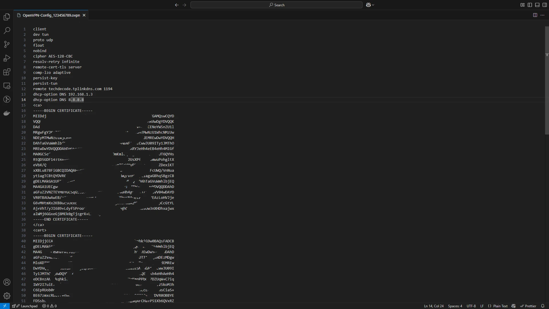Click line 'resolv-retry infinite'
This screenshot has height=309, width=549.
56,62
